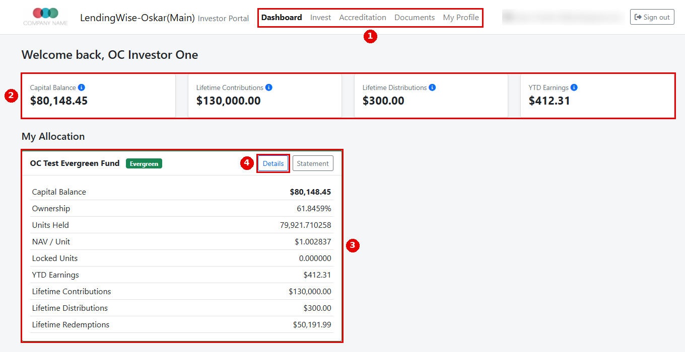The width and height of the screenshot is (685, 352).
Task: Click the Locked Units row label
Action: tap(55, 258)
